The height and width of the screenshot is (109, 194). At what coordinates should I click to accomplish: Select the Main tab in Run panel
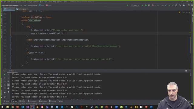(x=13, y=71)
